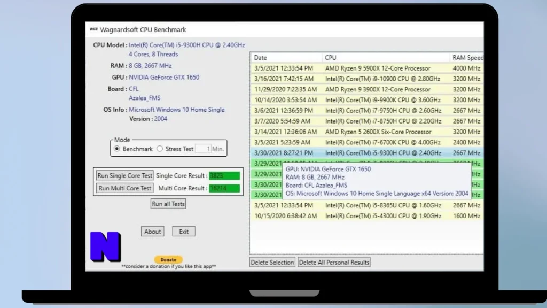Open the About dialog

pos(152,232)
